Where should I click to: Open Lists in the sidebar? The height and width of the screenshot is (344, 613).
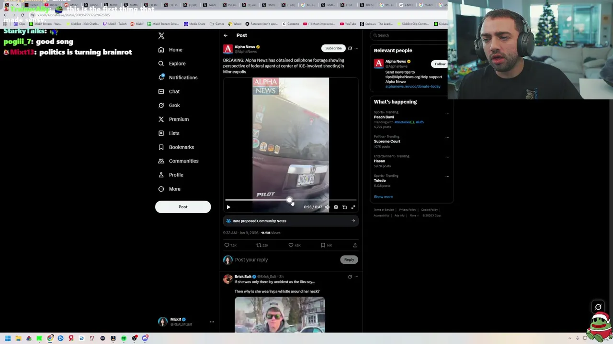click(x=169, y=133)
